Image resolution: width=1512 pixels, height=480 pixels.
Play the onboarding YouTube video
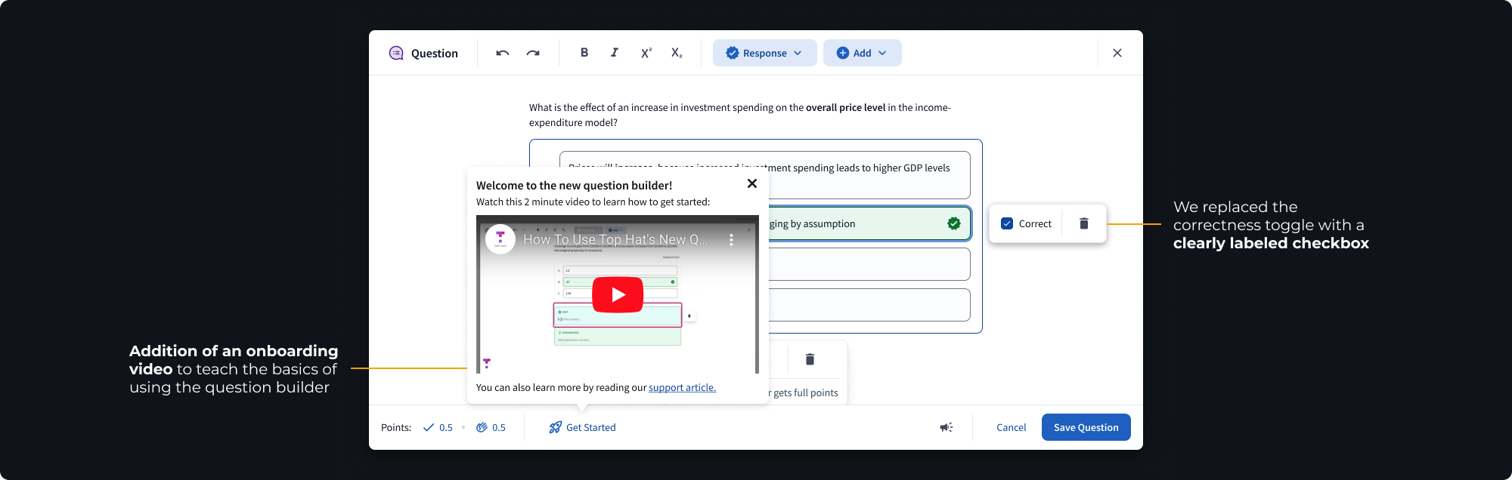pos(618,294)
